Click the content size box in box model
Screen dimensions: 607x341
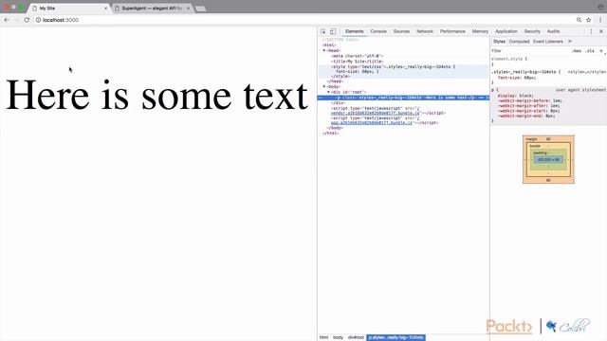[x=548, y=159]
